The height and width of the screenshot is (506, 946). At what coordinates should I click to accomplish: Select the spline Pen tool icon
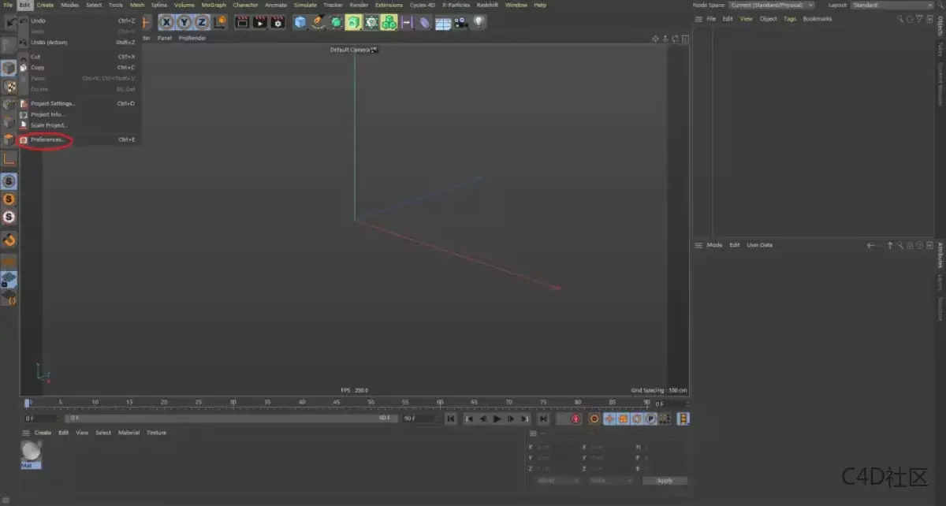click(319, 22)
